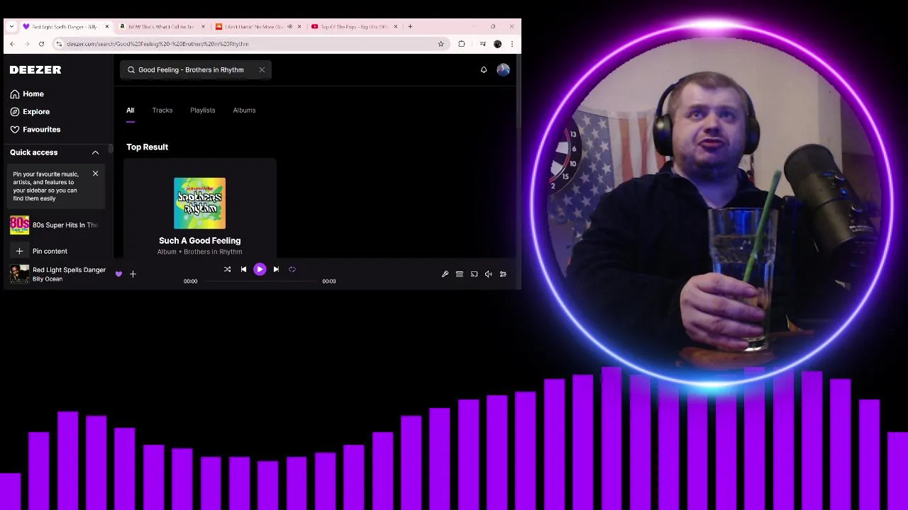This screenshot has width=908, height=510.
Task: View site information icon in address bar
Action: [59, 44]
